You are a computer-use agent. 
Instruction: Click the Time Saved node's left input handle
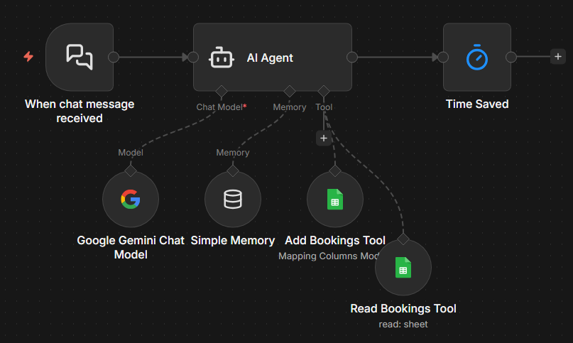(x=443, y=58)
